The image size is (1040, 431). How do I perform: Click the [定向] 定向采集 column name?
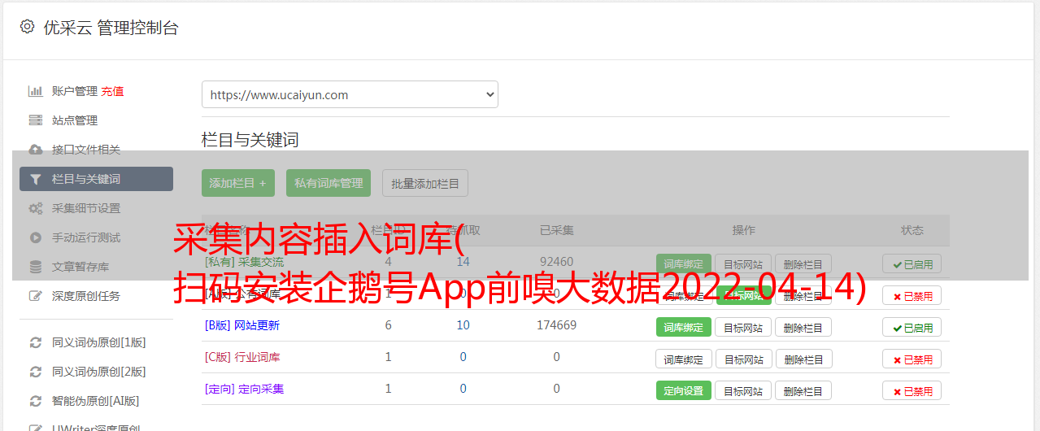[245, 389]
